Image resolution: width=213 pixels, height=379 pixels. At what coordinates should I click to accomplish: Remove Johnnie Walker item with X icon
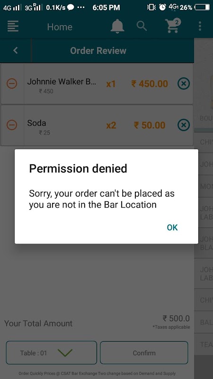click(x=184, y=84)
